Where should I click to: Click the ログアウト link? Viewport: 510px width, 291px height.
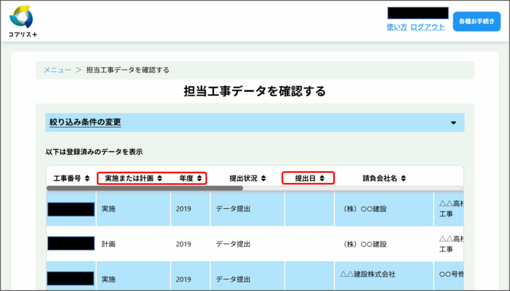click(x=427, y=27)
